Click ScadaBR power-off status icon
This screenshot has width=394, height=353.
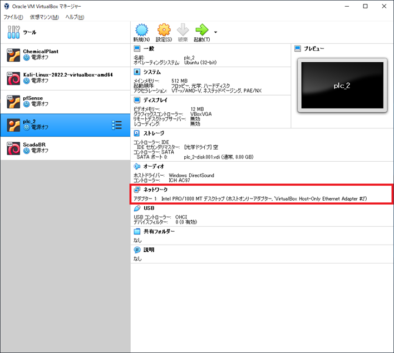click(x=26, y=151)
